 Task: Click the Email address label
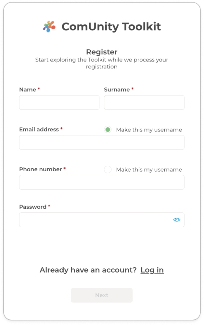39,130
